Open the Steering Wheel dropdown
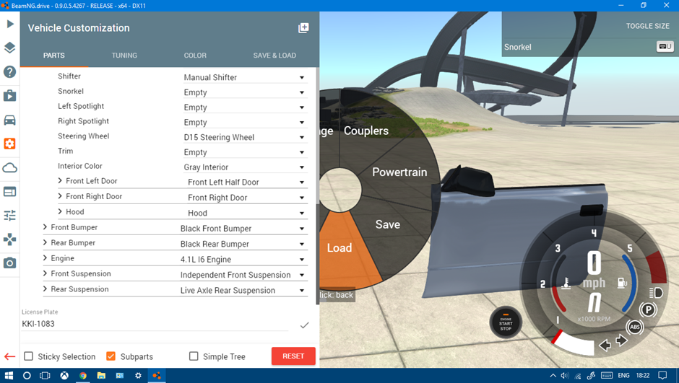 tap(245, 137)
